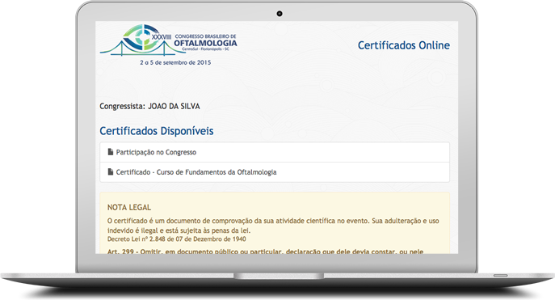
Task: Click the '2 a 5 de setembro de 2015' date text
Action: [175, 63]
